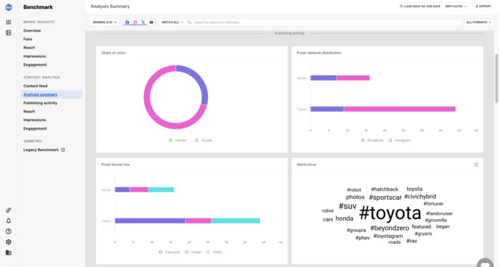Screen dimensions: 499x267
Task: Select Analysis summary in sidebar
Action: coord(51,94)
